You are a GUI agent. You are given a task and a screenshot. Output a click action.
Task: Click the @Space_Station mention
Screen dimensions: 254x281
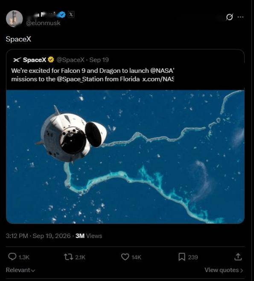[80, 79]
